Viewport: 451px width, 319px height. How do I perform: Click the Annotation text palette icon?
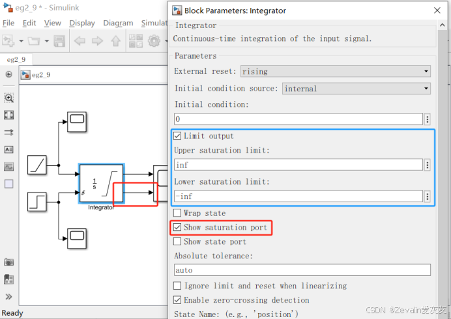(x=8, y=149)
